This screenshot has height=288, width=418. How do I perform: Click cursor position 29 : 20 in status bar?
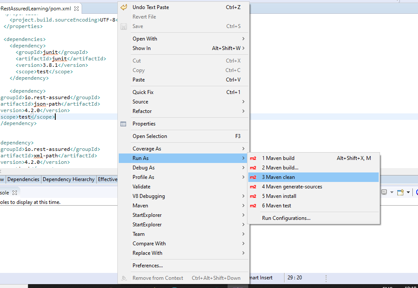tap(294, 278)
